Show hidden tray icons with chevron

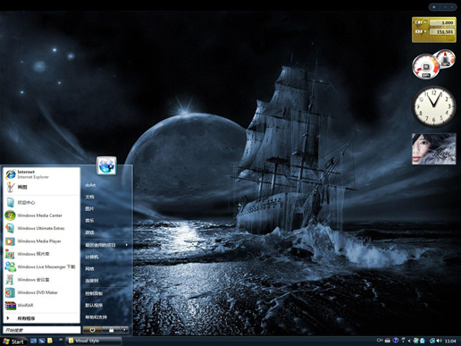point(409,341)
